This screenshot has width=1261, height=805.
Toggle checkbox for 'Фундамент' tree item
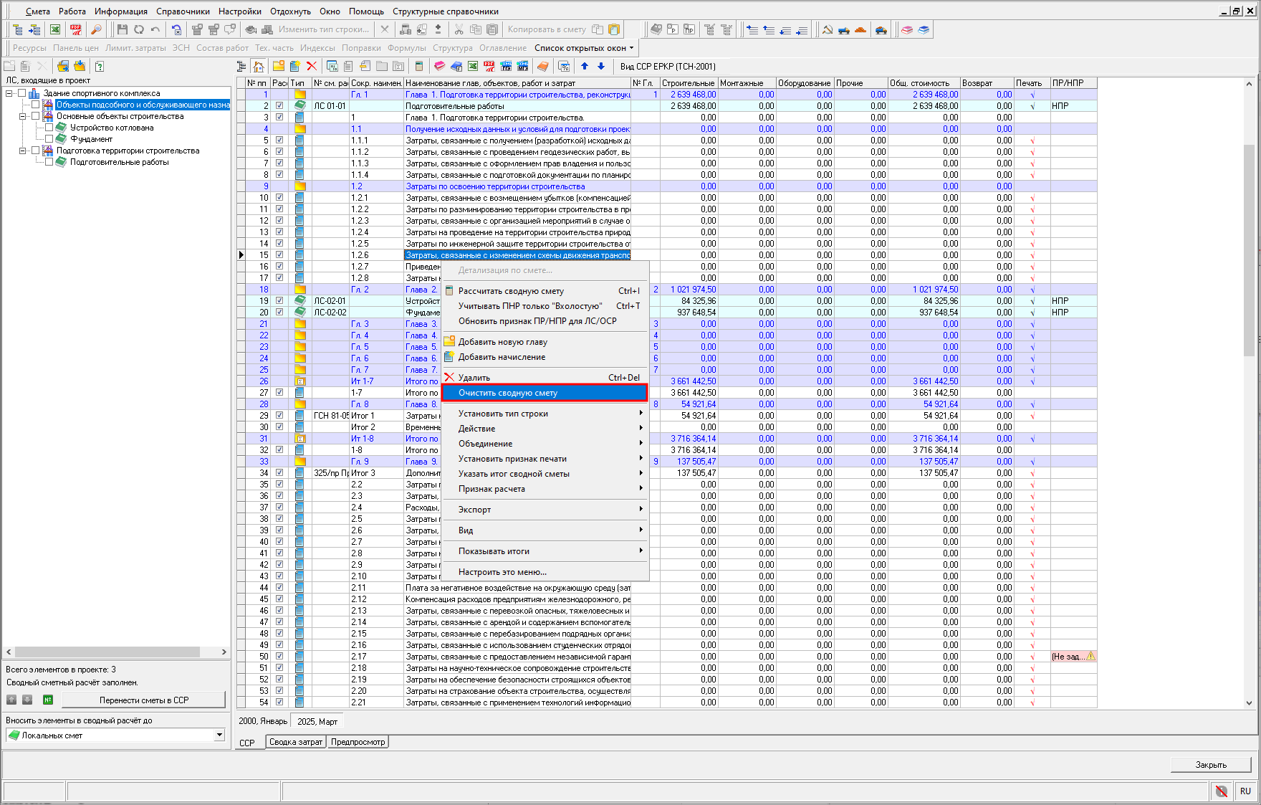tap(49, 139)
